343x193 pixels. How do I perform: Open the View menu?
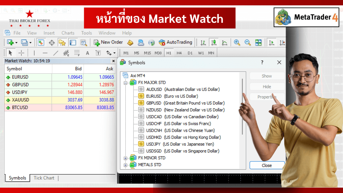coord(32,33)
